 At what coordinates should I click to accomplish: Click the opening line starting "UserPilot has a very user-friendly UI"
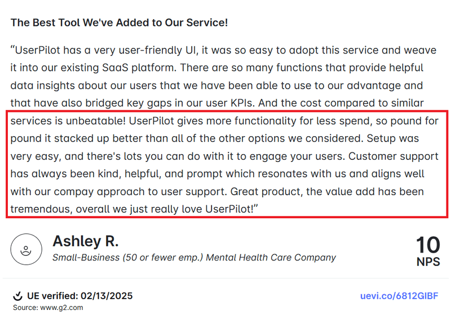coord(223,50)
